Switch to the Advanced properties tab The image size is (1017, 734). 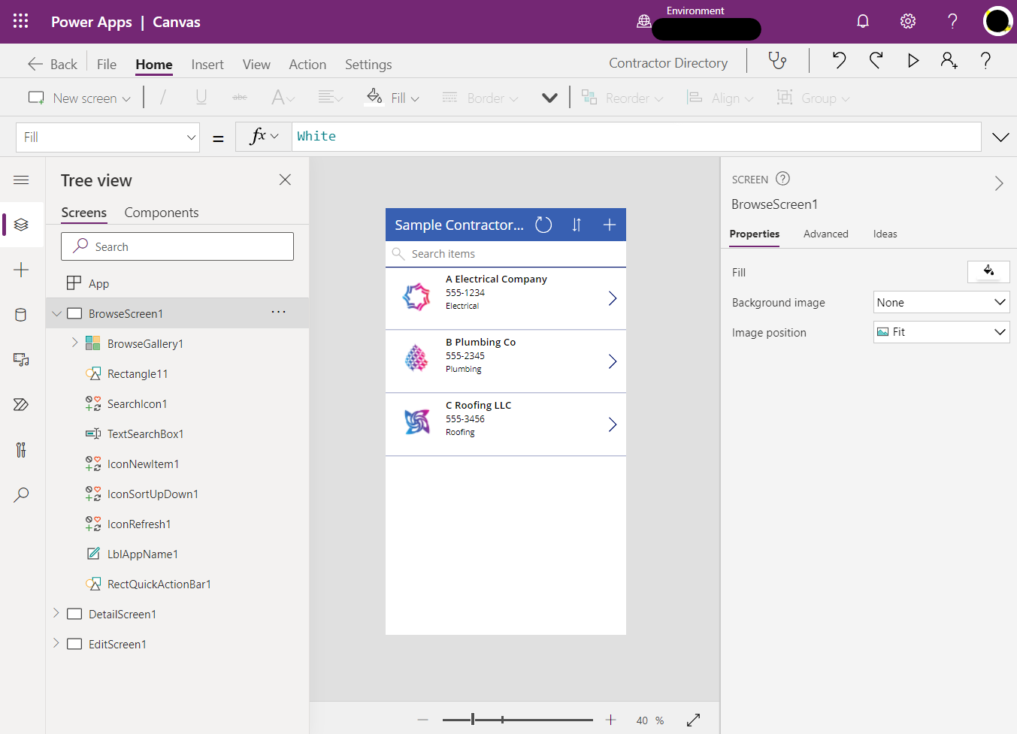point(825,234)
